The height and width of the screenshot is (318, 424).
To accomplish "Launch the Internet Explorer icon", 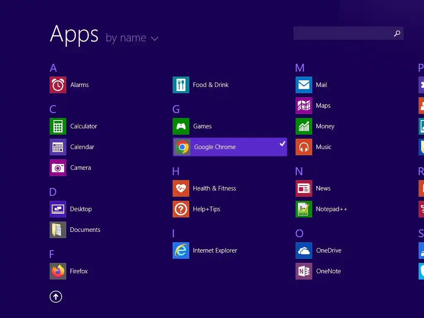I will click(181, 251).
